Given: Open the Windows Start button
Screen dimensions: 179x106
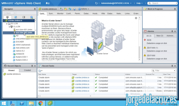Looking at the screenshot, I should [x=4, y=103].
